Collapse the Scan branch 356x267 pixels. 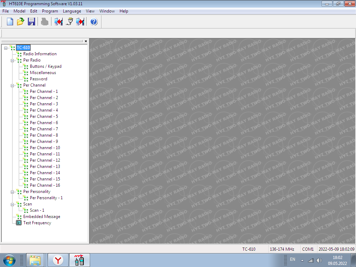(12, 204)
